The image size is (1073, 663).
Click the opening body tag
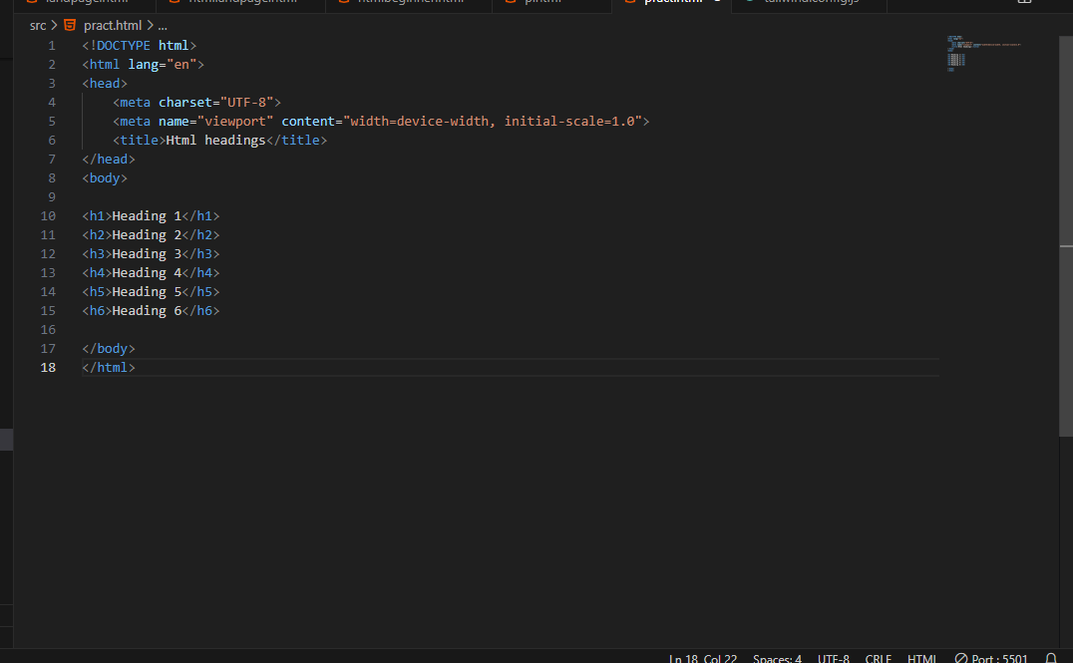pyautogui.click(x=105, y=177)
